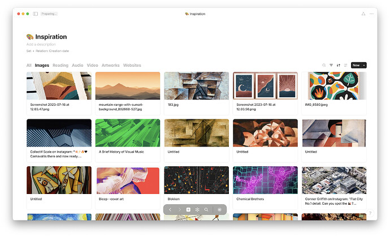Change the palette emoji icon of Inspiration

[x=30, y=37]
